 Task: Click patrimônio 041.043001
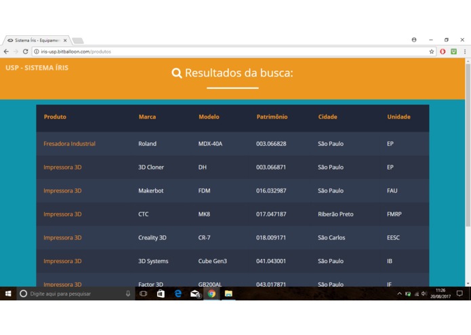coord(271,261)
